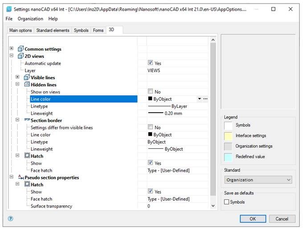Switch to Standard elements tab

[53, 30]
